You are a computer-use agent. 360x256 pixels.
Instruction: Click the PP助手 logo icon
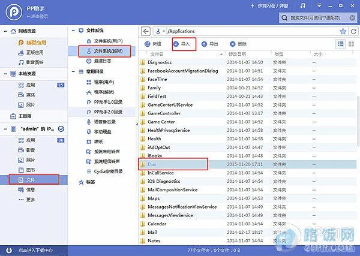(x=14, y=12)
